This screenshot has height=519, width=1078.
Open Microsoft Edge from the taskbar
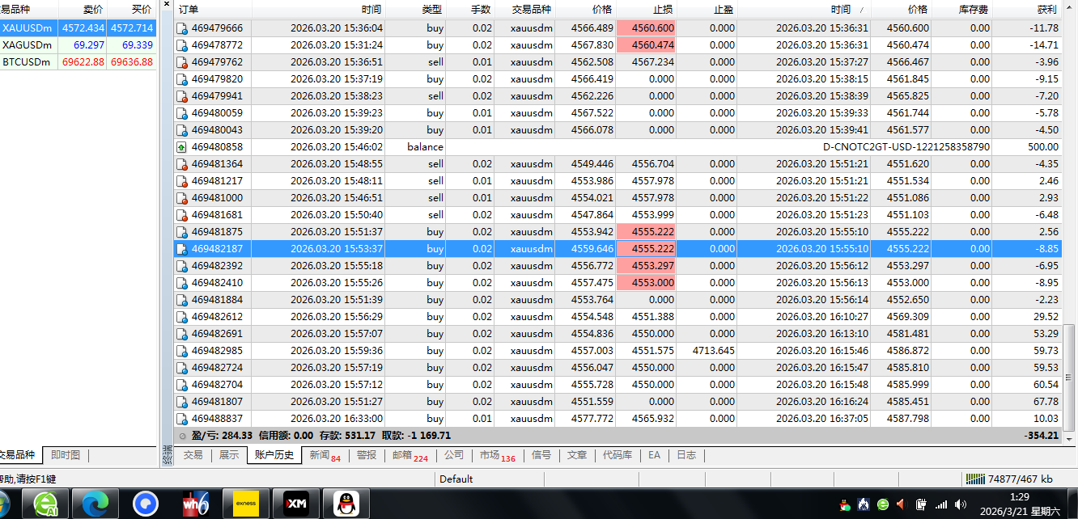(x=95, y=504)
